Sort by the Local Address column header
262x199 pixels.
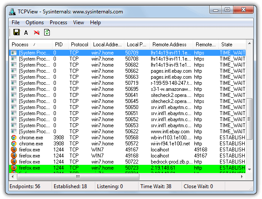coord(107,45)
